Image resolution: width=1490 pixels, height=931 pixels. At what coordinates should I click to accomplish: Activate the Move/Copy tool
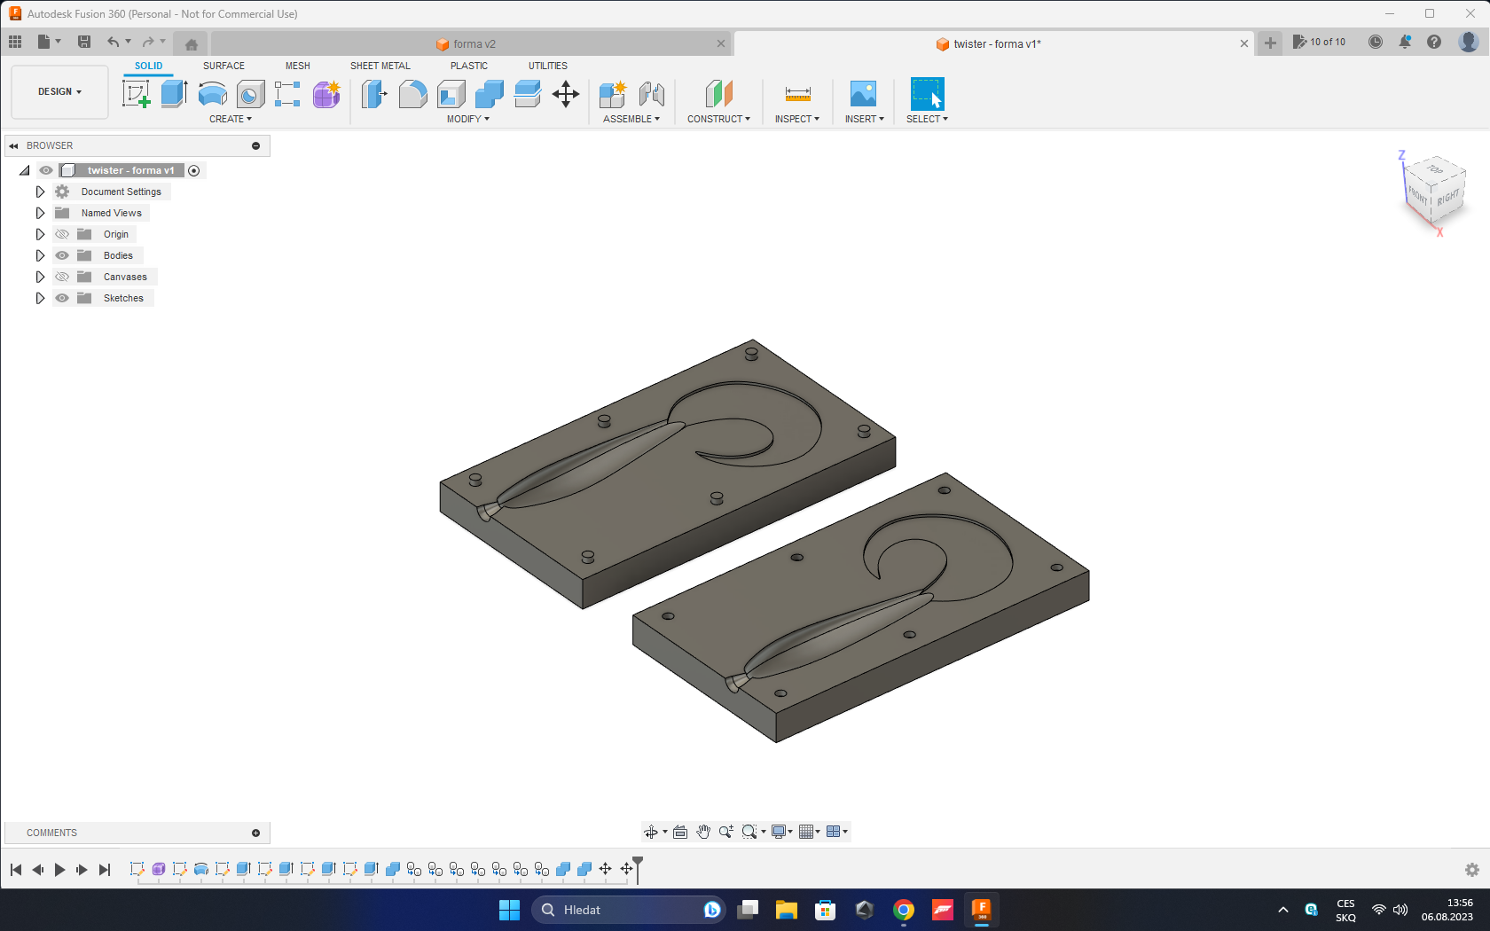pyautogui.click(x=566, y=94)
